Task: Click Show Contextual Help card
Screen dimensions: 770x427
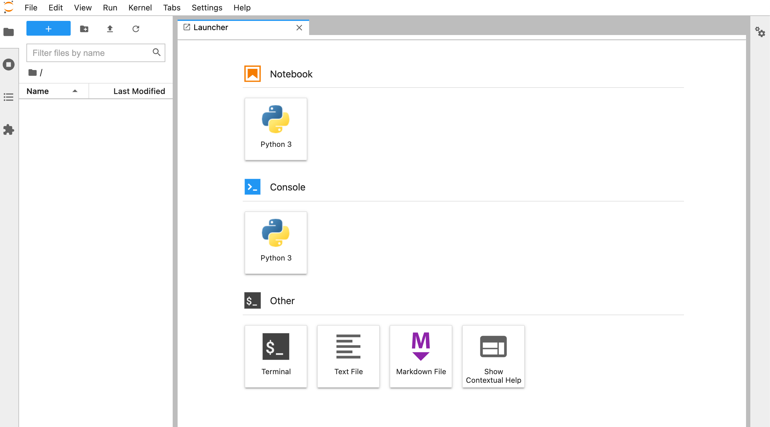Action: pos(493,356)
